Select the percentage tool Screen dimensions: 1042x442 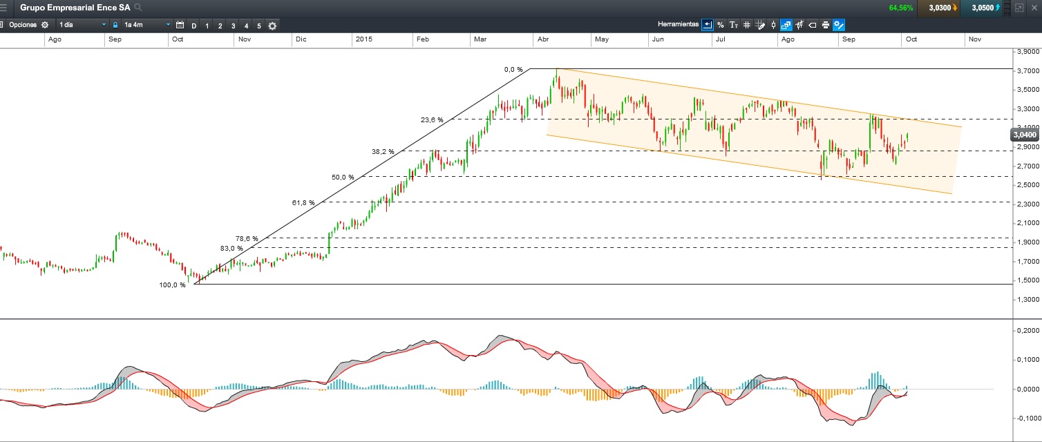click(721, 25)
